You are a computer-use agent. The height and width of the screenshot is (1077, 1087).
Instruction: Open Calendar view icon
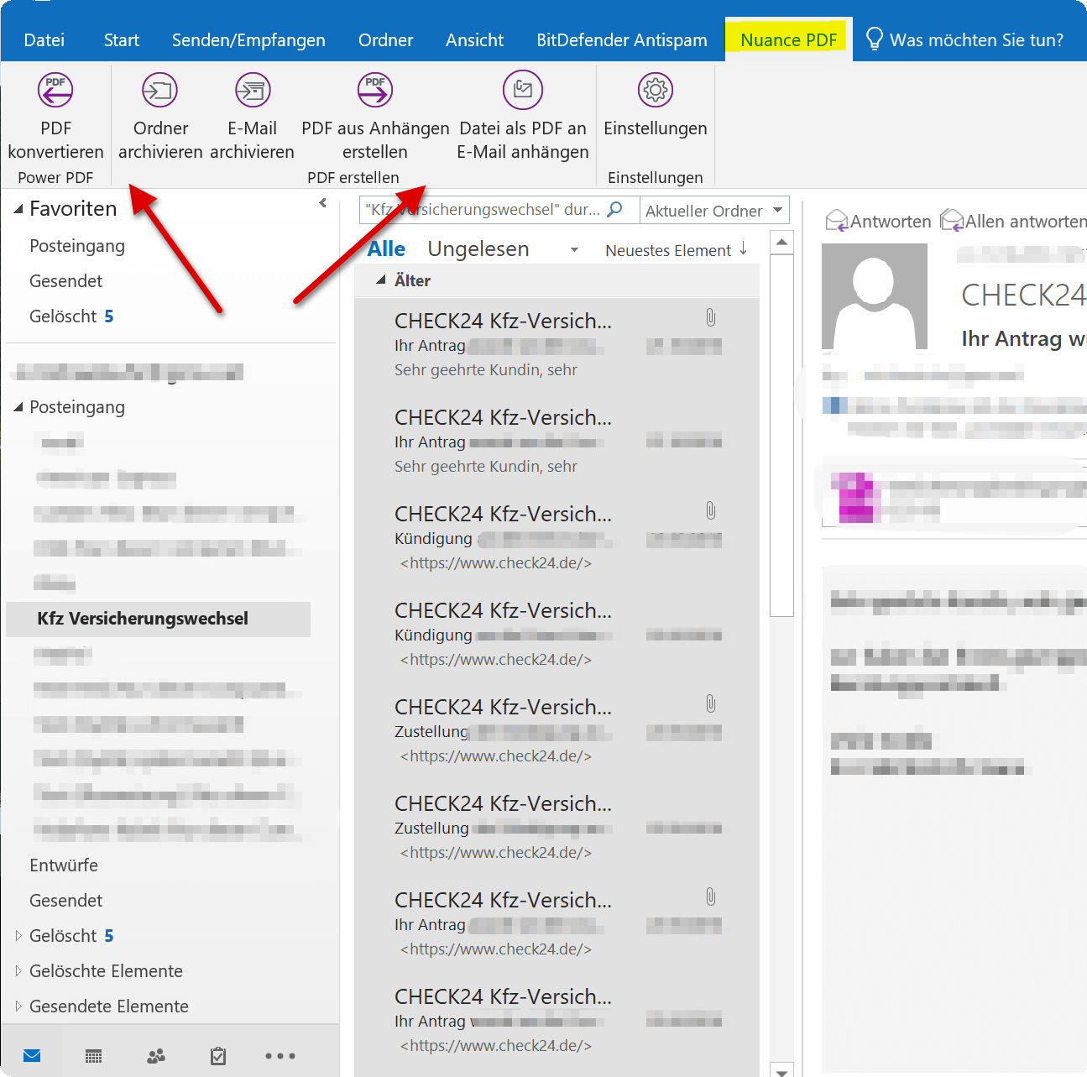point(94,1056)
